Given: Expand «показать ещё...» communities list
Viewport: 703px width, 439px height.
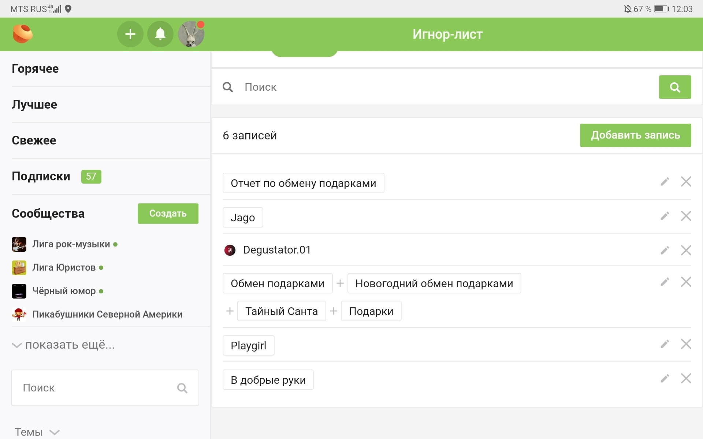Looking at the screenshot, I should [x=63, y=345].
